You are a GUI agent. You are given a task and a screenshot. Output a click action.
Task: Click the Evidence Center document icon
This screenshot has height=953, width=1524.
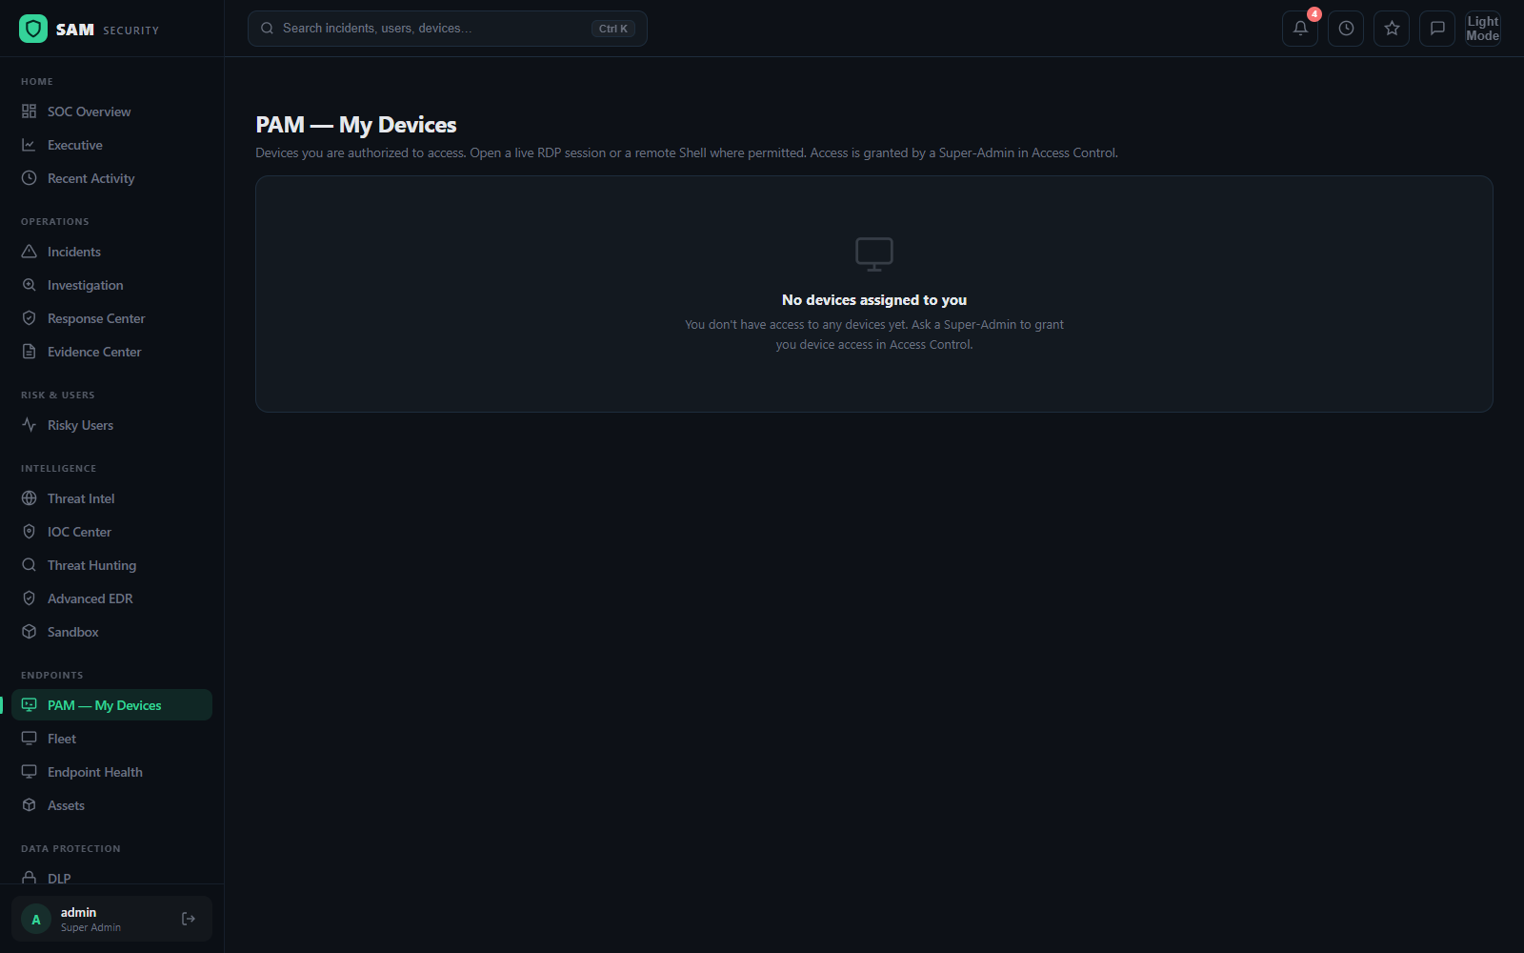pos(30,352)
